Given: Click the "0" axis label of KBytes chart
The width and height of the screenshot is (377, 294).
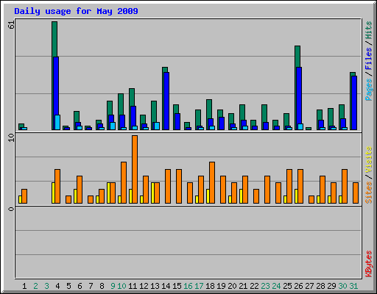Looking at the screenshot, I should [11, 209].
